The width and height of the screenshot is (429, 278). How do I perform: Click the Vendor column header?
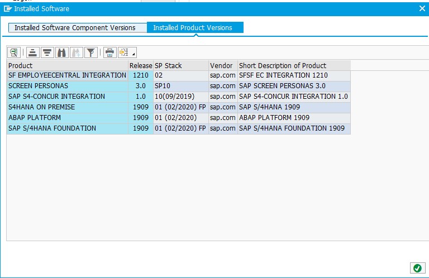[x=223, y=66]
